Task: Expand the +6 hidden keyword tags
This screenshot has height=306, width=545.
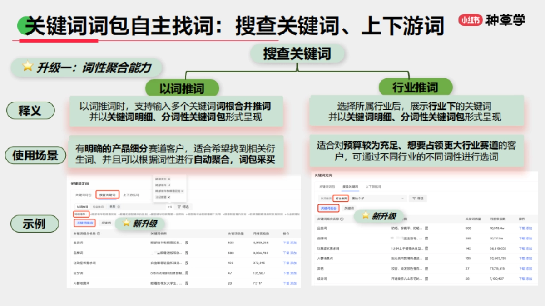Action: pos(169,207)
